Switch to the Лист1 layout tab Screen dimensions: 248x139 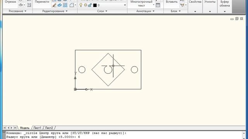tap(37, 128)
